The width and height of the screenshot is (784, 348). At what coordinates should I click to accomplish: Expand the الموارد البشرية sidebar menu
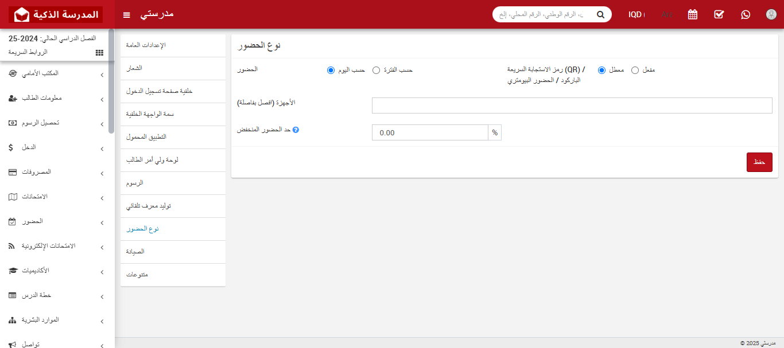(57, 320)
